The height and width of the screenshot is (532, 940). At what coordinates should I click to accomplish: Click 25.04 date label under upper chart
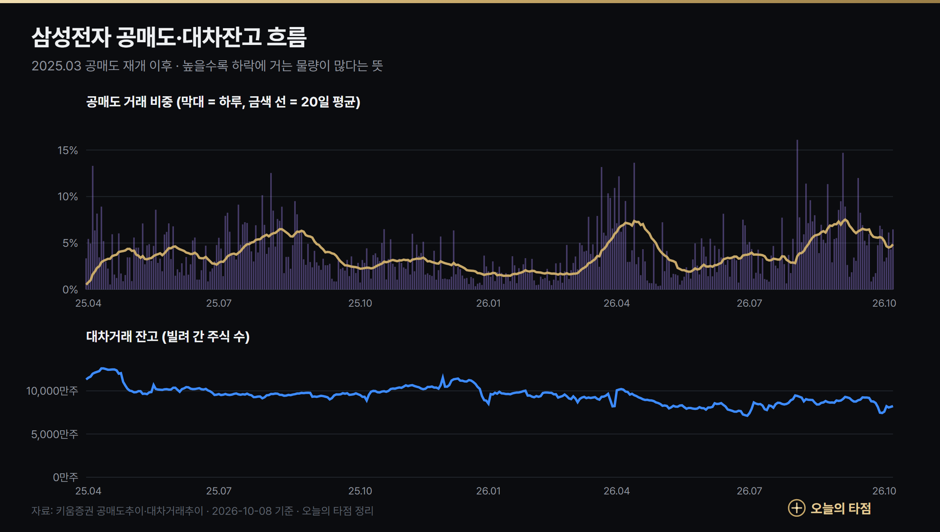click(88, 303)
